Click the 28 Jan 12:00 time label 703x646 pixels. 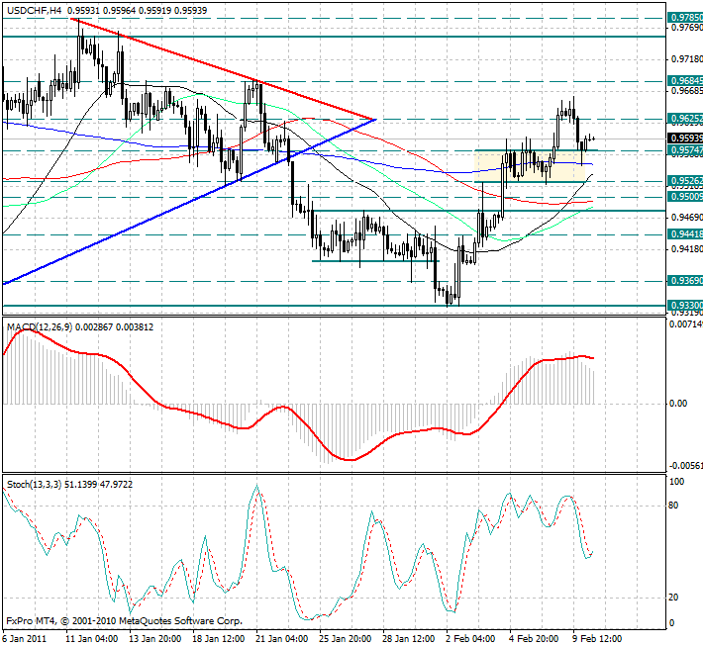(x=409, y=638)
